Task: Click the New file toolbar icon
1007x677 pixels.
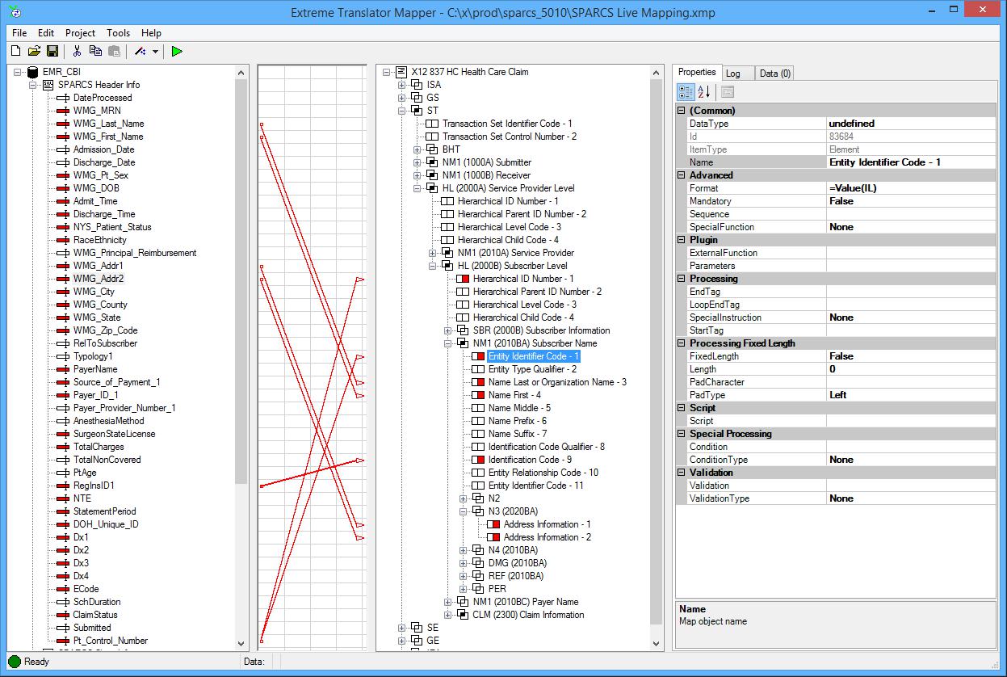Action: click(x=15, y=51)
